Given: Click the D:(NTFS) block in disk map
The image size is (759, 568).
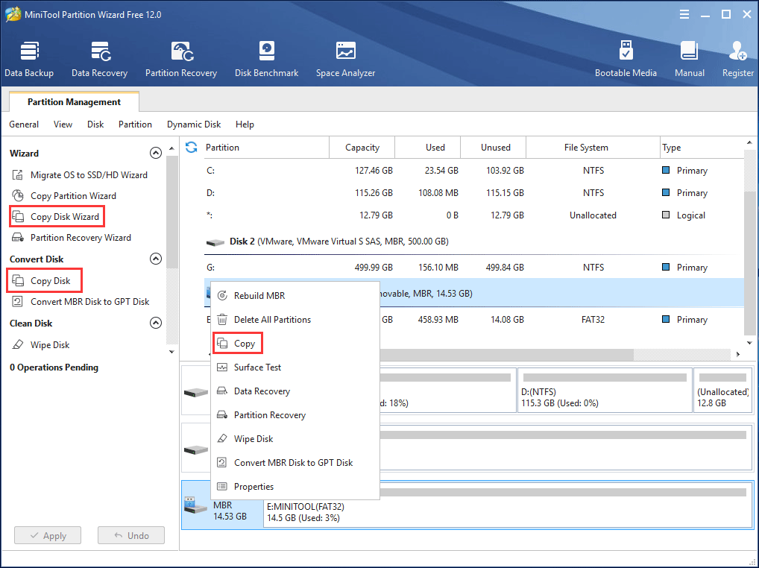Looking at the screenshot, I should pos(605,391).
